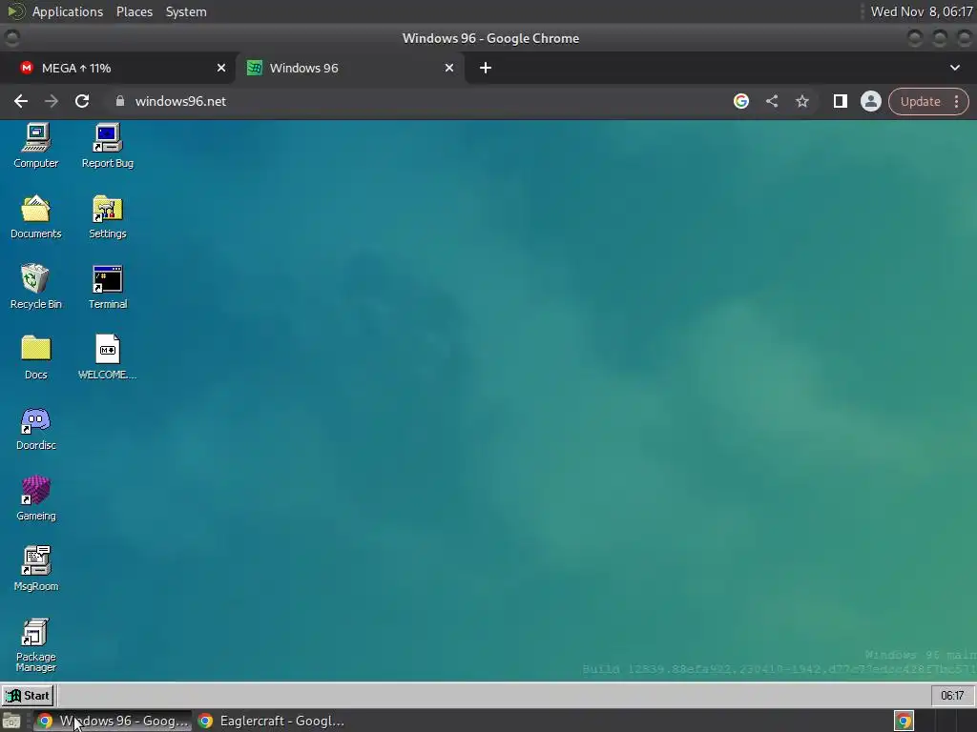This screenshot has height=732, width=977.
Task: Launch the Doordisc app
Action: (35, 428)
